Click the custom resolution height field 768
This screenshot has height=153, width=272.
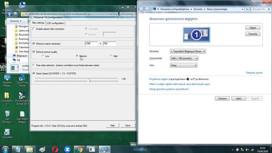click(x=109, y=43)
